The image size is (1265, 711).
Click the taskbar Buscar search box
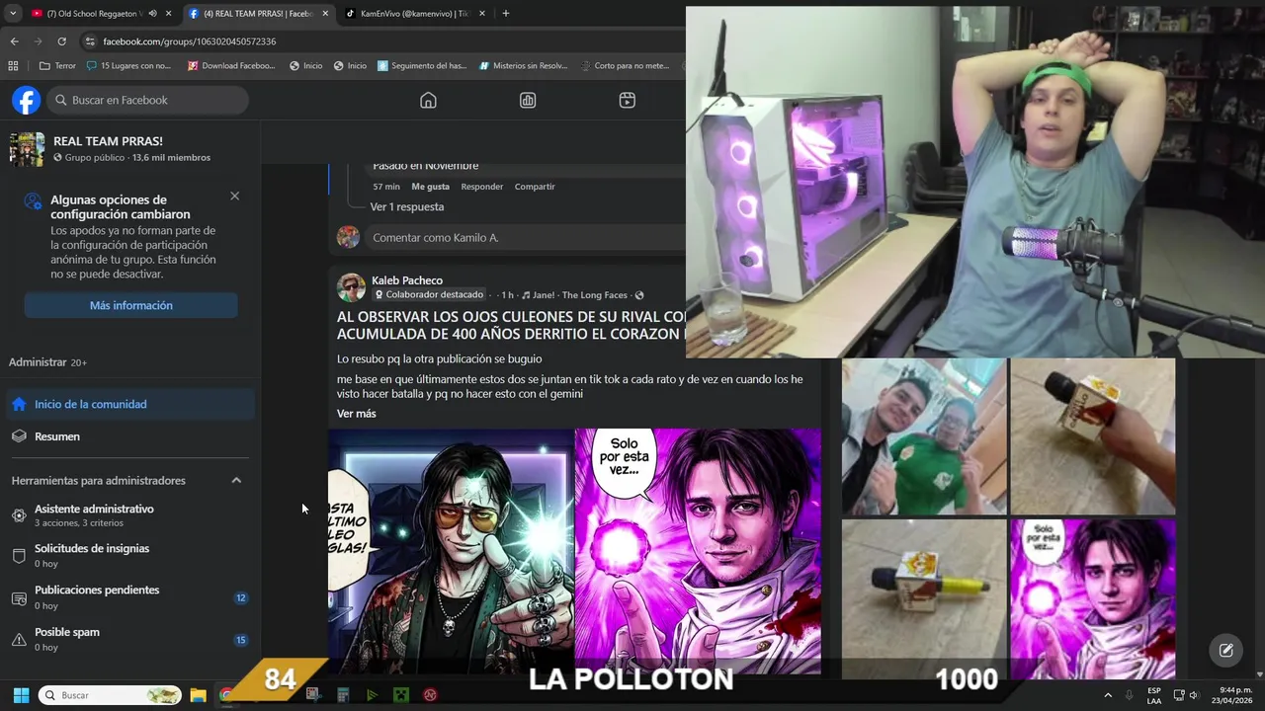[110, 695]
